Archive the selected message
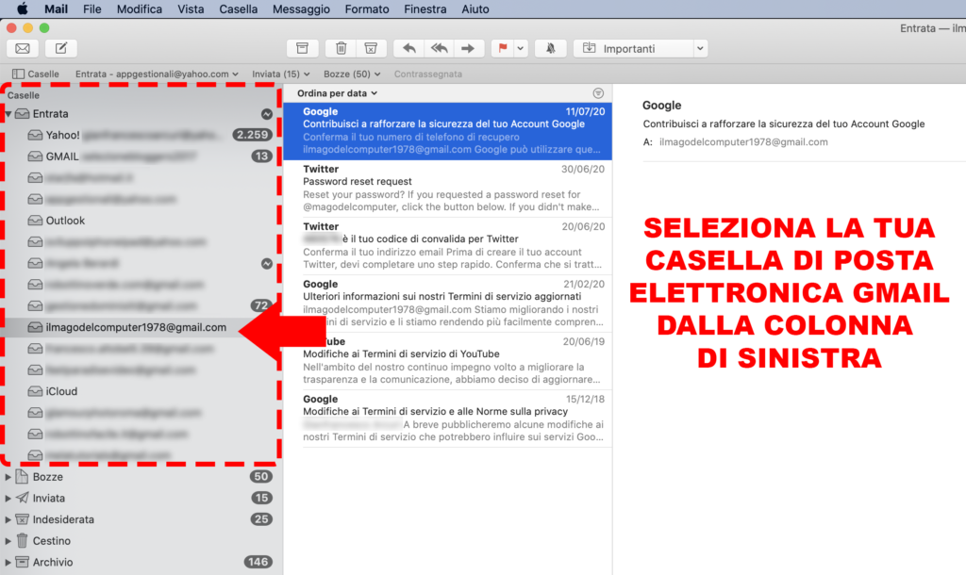Image resolution: width=966 pixels, height=575 pixels. pyautogui.click(x=302, y=48)
